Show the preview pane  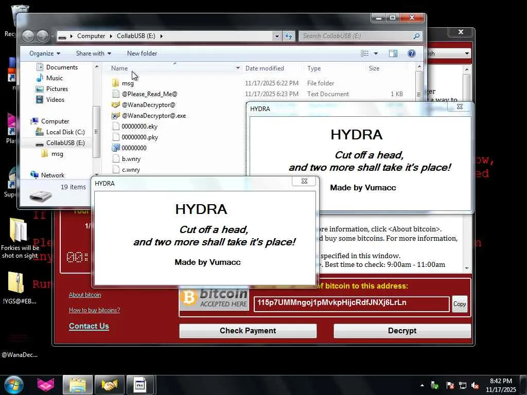393,53
